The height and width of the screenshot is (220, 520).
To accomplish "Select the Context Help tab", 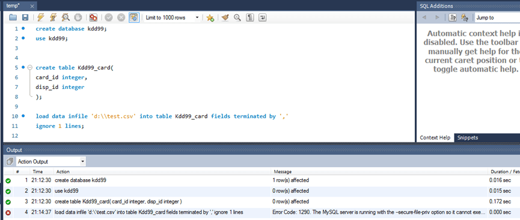I will (x=435, y=138).
